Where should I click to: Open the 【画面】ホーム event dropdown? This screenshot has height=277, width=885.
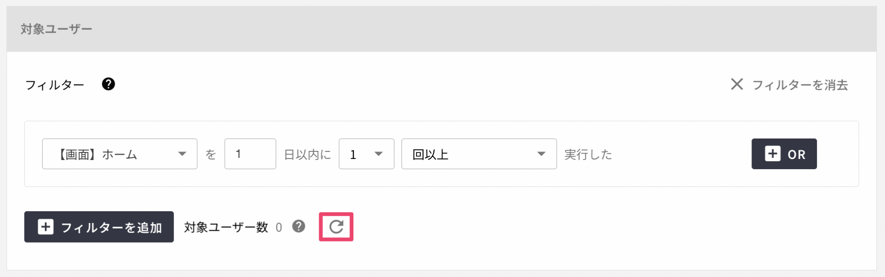(x=119, y=154)
